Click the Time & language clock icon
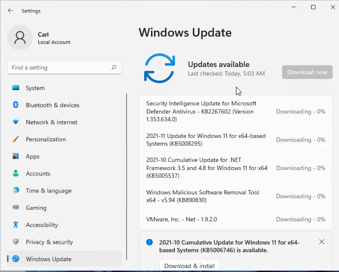 tap(15, 190)
